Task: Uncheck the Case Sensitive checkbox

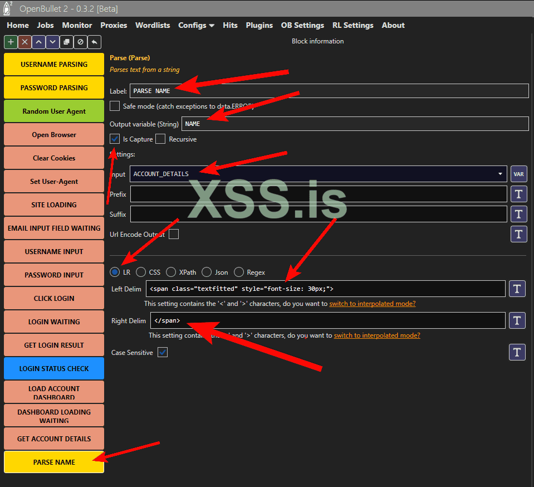Action: [x=163, y=352]
